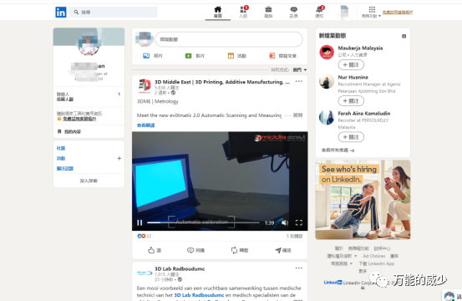Expand the business tools grid menu
Image resolution: width=462 pixels, height=301 pixels.
coord(372,13)
